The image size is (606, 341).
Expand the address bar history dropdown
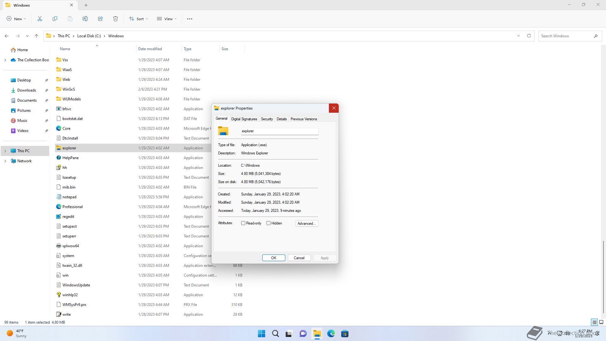(519, 36)
